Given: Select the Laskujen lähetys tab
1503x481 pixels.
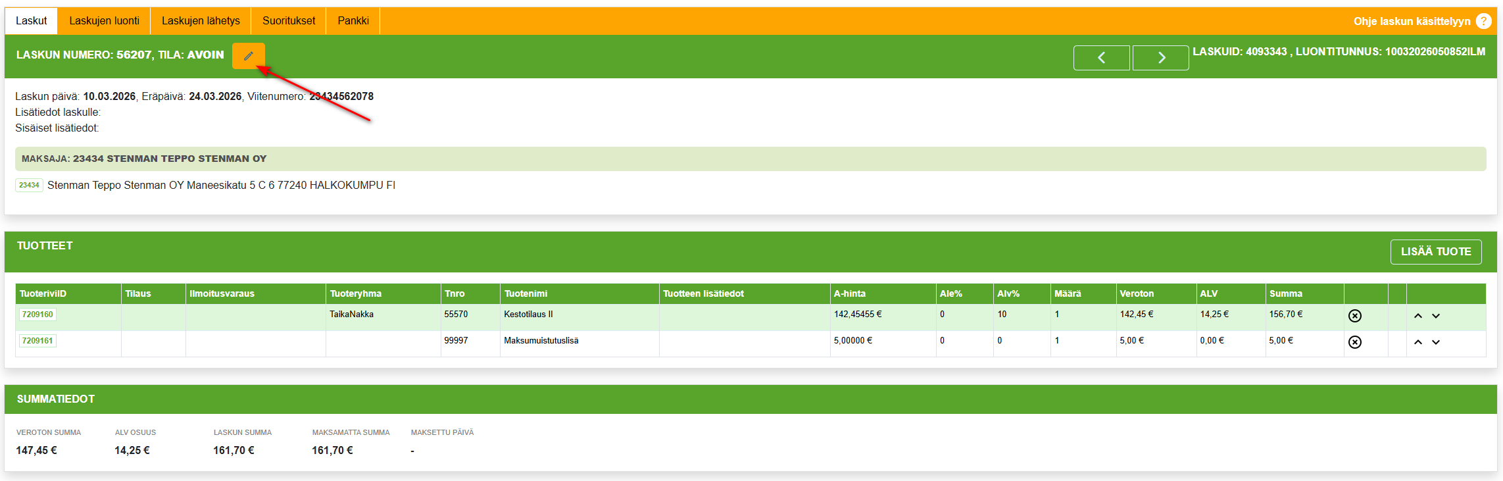Looking at the screenshot, I should click(x=201, y=21).
